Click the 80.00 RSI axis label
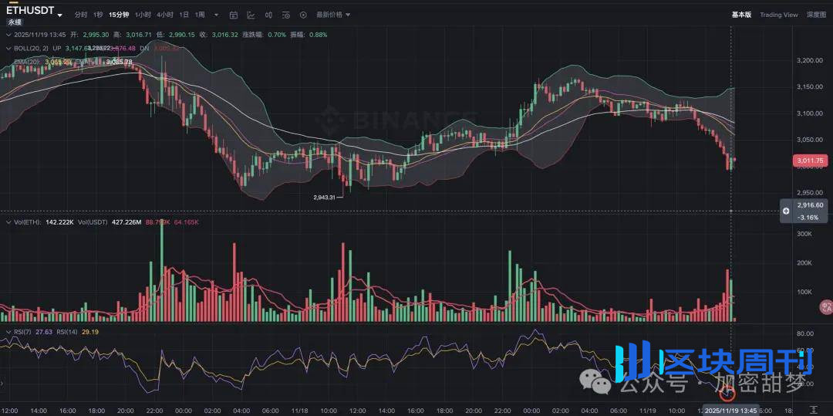The image size is (833, 416). 806,333
